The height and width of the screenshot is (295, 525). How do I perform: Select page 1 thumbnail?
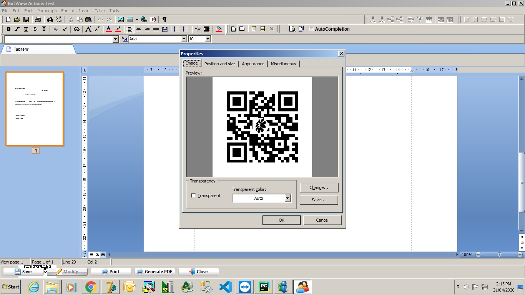pyautogui.click(x=35, y=109)
